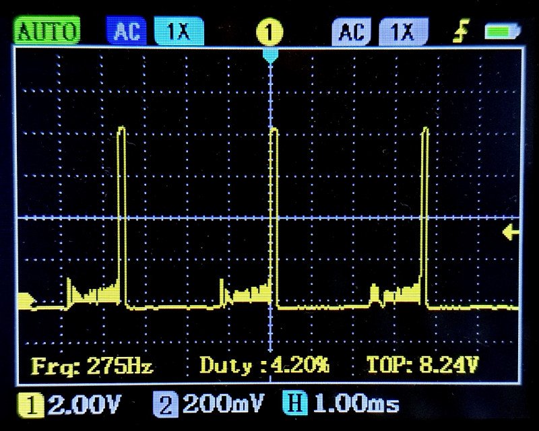
Task: Select the Duty: 4.20% measurement readout
Action: (264, 366)
